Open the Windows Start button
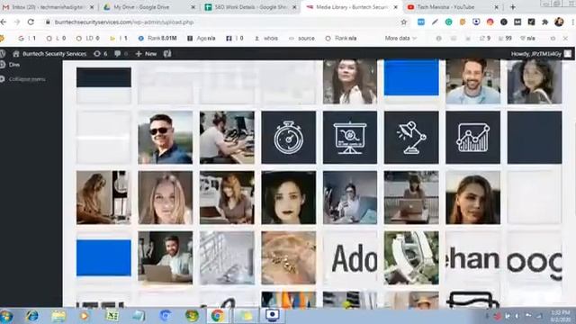Screen dimensions: 576x324 6,316
